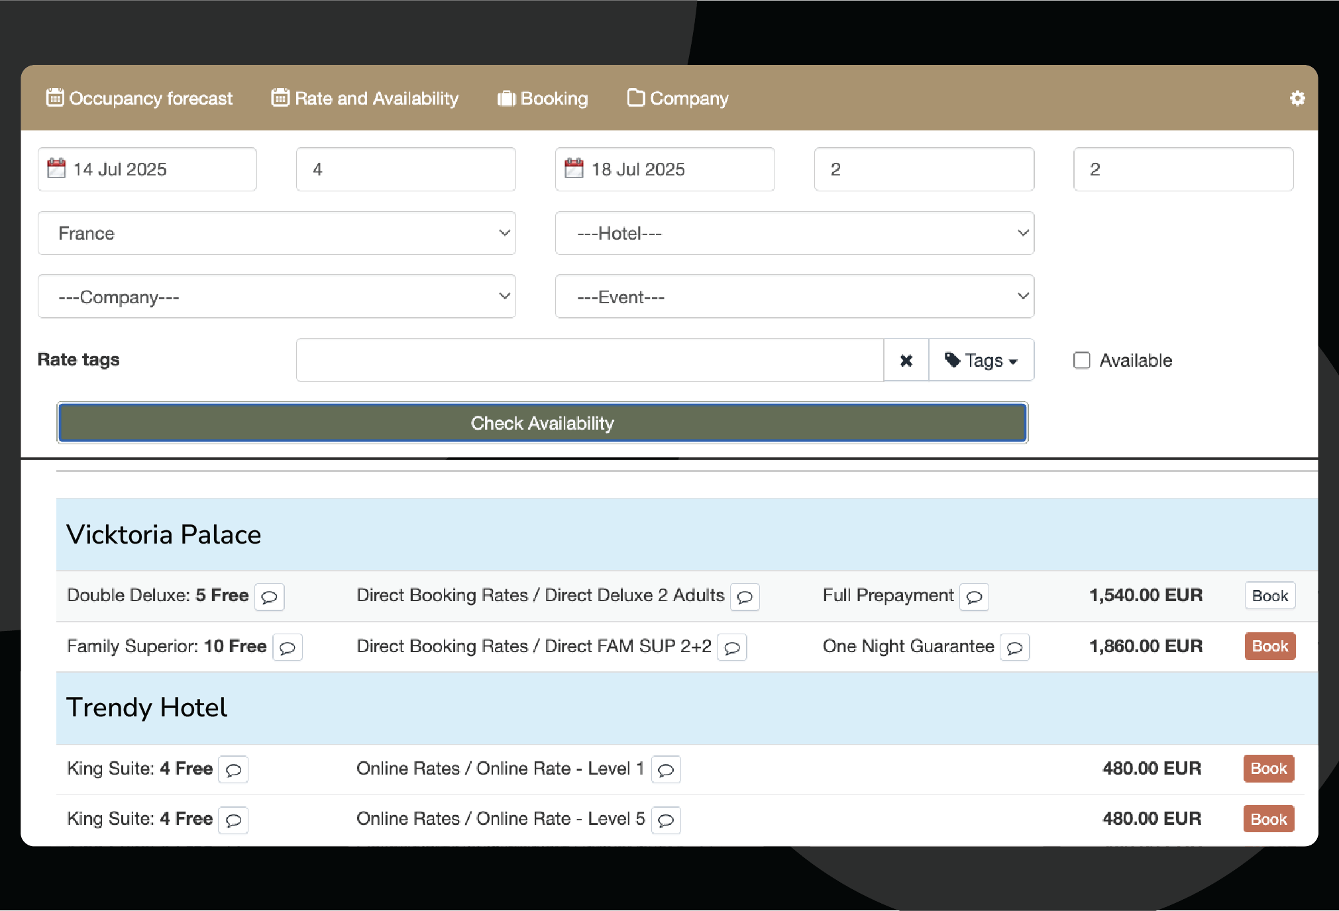Viewport: 1339px width, 911px height.
Task: Click the clear X button for rate tags
Action: 906,360
